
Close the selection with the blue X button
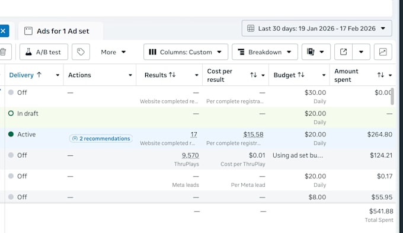coord(4,31)
